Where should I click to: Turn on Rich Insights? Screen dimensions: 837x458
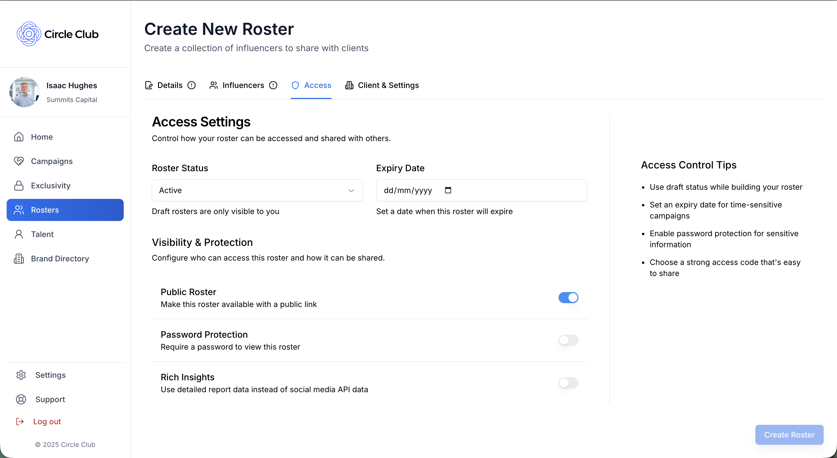[x=568, y=383]
